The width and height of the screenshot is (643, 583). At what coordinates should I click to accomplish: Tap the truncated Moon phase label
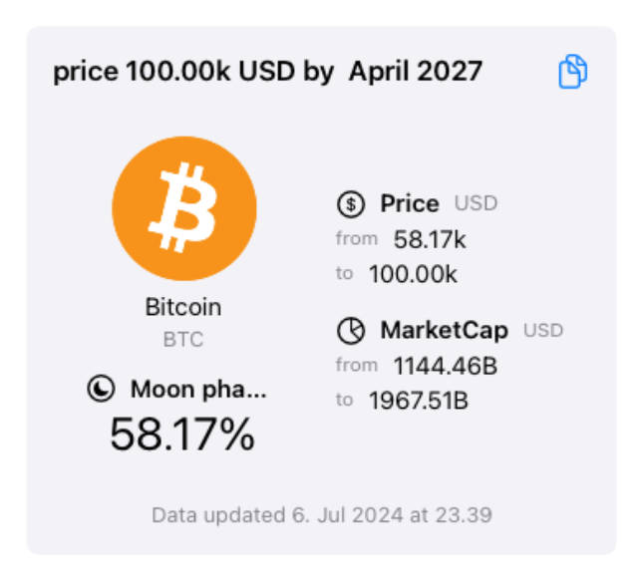(198, 390)
